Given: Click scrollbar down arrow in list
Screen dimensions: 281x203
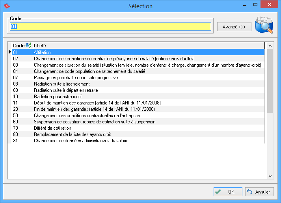Looking at the screenshot, I should 270,176.
